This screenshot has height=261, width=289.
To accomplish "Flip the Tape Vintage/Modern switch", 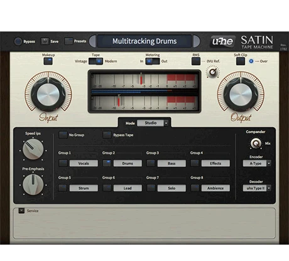I will [95, 61].
